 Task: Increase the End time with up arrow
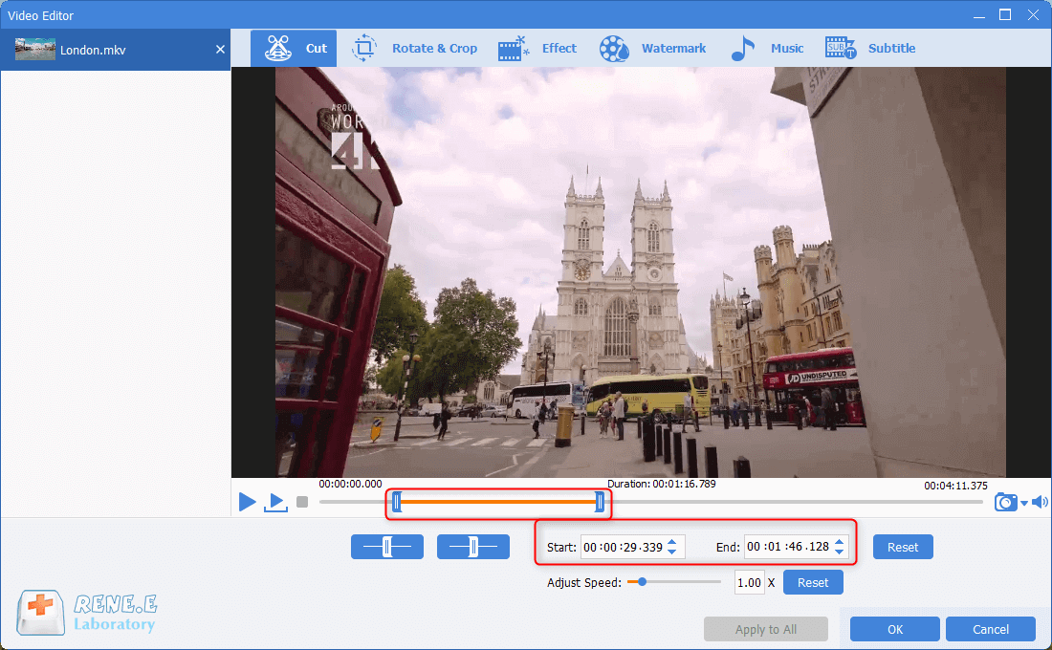tap(840, 541)
